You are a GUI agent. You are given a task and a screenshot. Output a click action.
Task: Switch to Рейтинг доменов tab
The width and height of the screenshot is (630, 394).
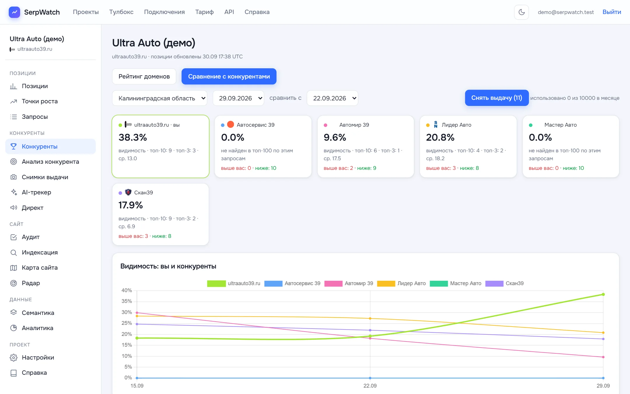pyautogui.click(x=144, y=76)
